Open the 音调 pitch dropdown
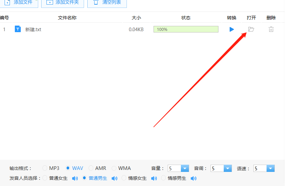Image resolution: width=285 pixels, height=186 pixels. pyautogui.click(x=228, y=168)
